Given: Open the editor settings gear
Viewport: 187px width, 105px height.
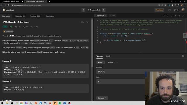Looking at the screenshot, I should 179,16.
